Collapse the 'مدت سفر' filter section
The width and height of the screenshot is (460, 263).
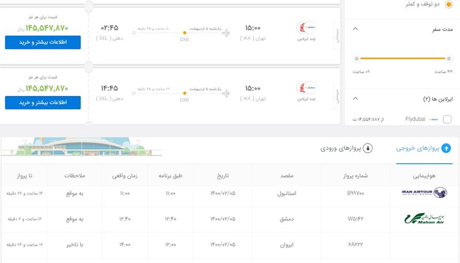pos(355,29)
